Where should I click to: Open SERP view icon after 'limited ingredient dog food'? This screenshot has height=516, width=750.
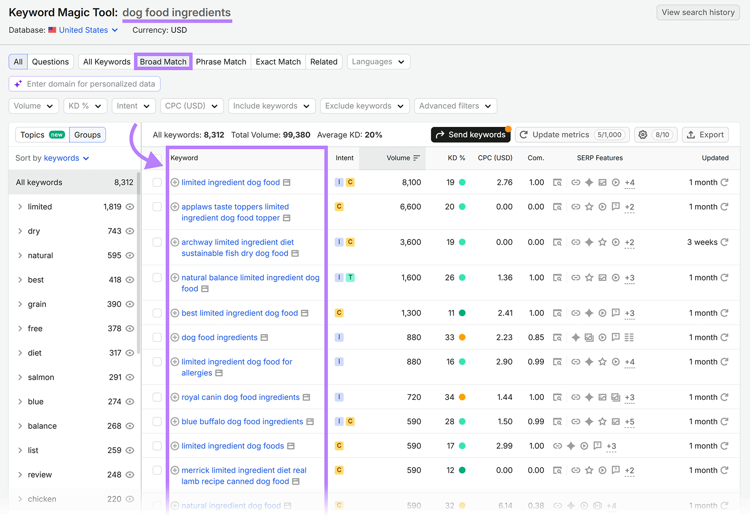click(x=287, y=182)
